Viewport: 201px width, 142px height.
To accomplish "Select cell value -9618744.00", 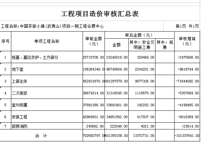I will click(x=187, y=69).
